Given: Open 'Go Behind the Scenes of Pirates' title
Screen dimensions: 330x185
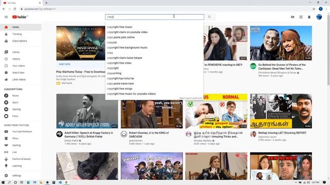Looking at the screenshot, I should pyautogui.click(x=282, y=67).
